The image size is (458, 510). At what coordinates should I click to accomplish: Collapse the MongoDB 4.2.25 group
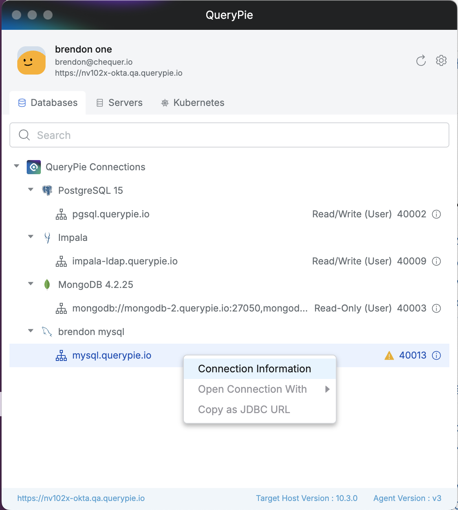(31, 284)
